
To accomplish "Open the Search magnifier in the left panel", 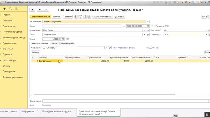I will pos(16,9).
